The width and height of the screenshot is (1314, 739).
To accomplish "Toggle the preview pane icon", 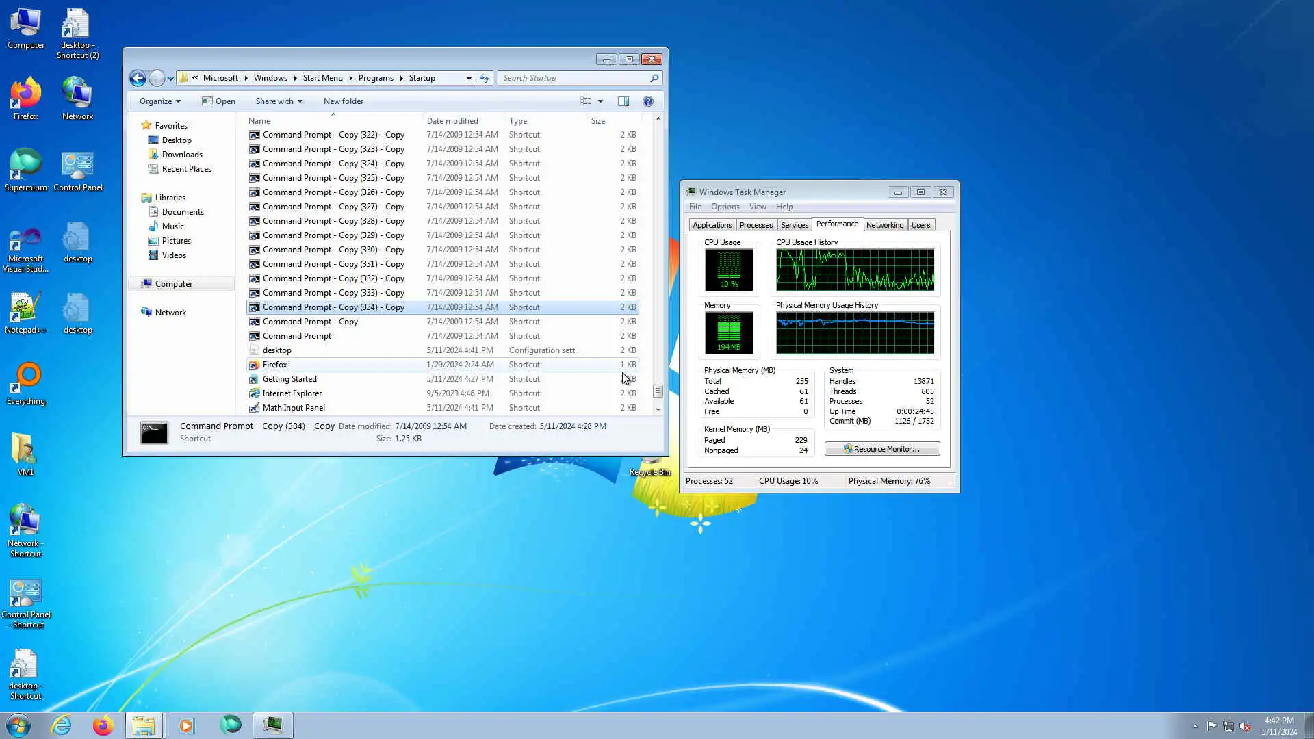I will (623, 101).
